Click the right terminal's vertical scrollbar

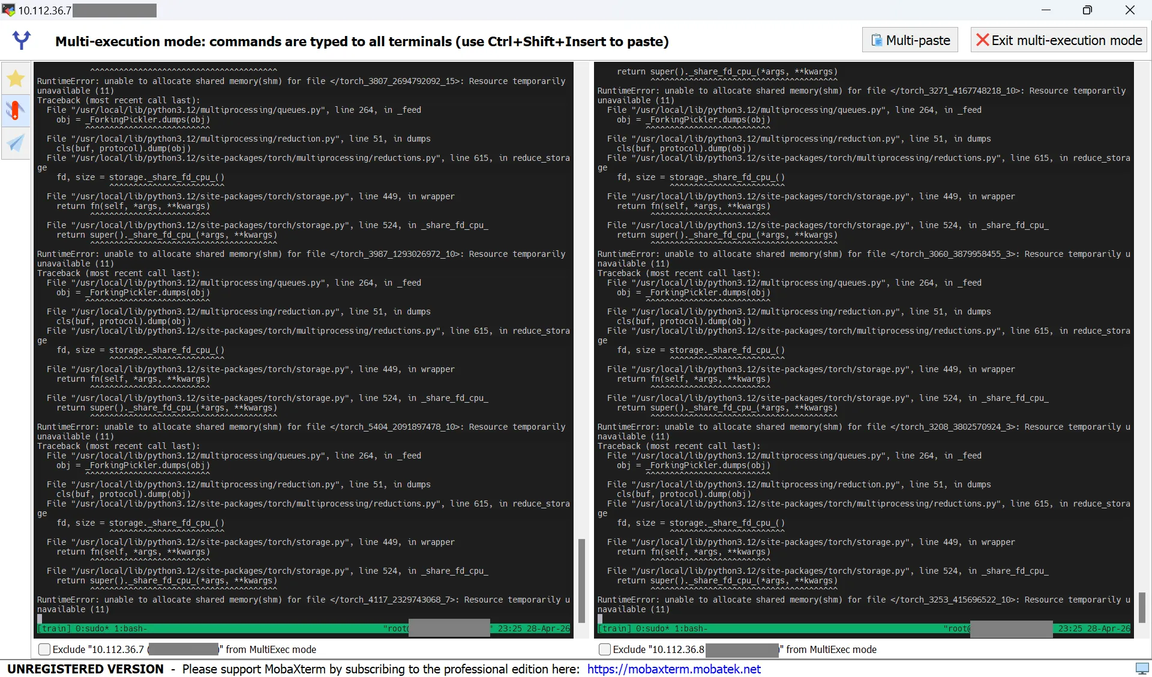(1142, 606)
